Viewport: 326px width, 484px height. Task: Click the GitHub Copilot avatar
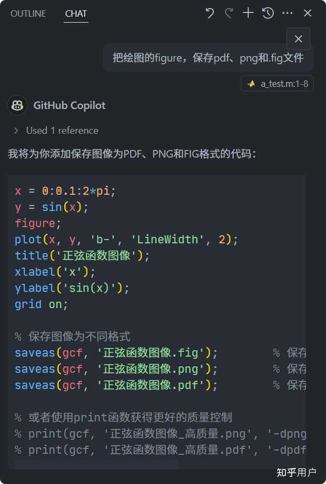point(17,106)
